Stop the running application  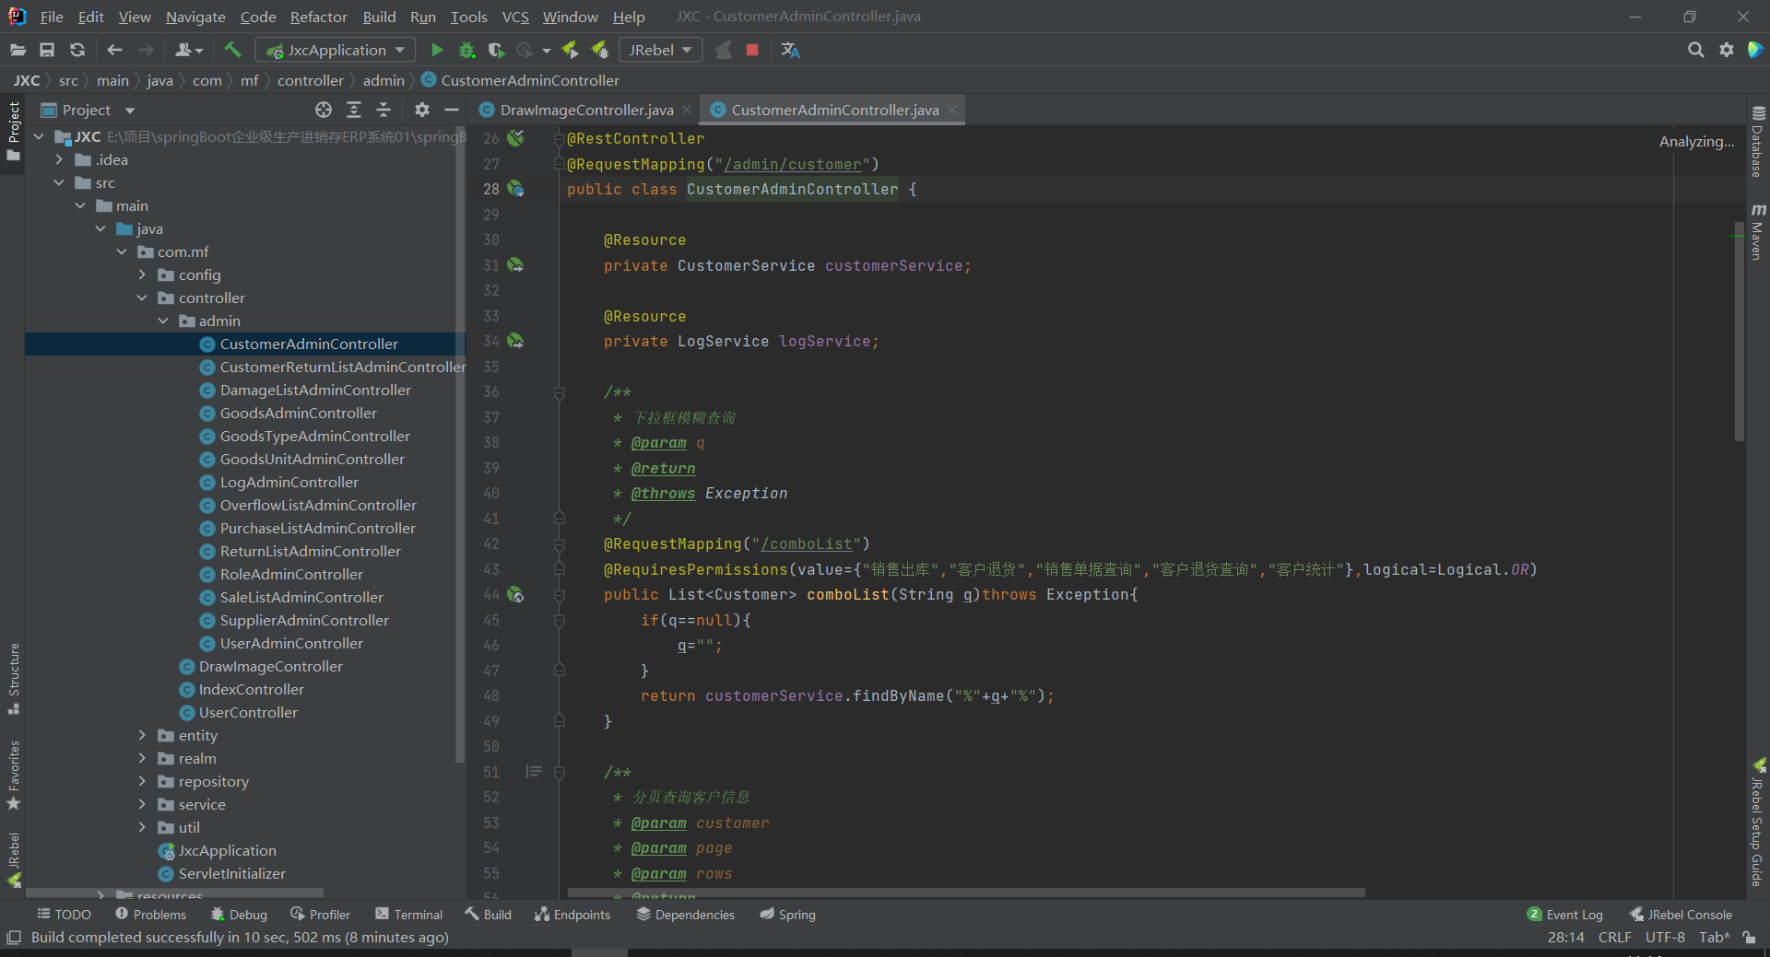coord(752,50)
